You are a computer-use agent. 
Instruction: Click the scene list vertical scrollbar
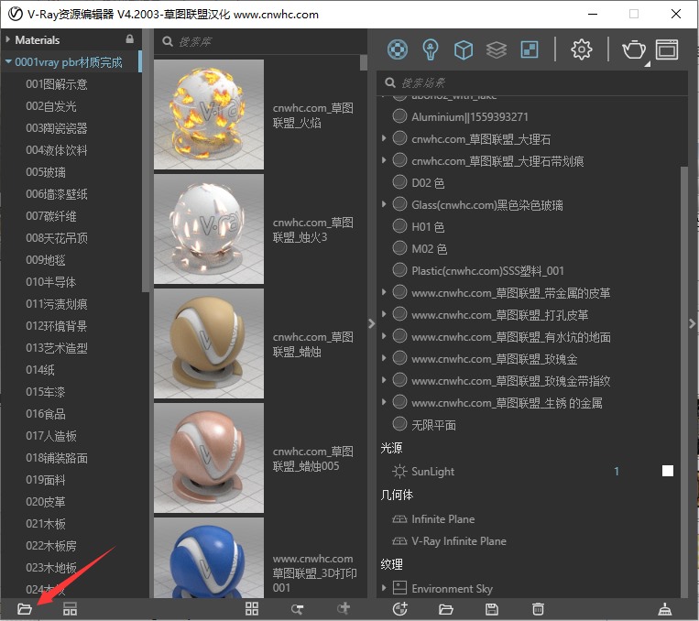(684, 381)
